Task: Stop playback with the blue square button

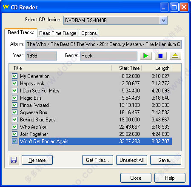Action: coord(161,56)
